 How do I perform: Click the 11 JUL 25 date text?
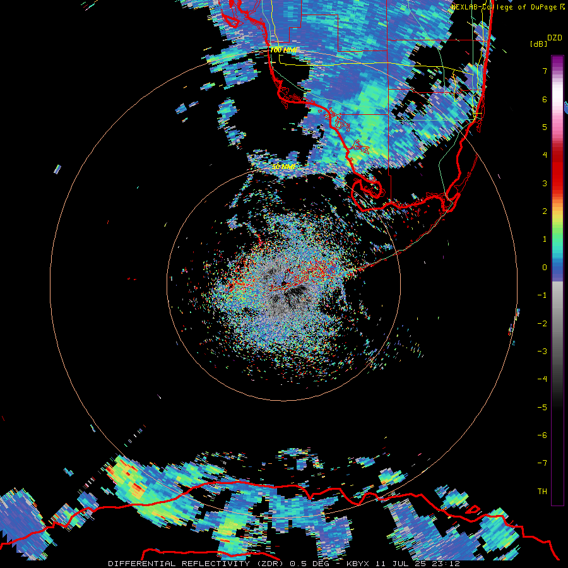(x=403, y=564)
